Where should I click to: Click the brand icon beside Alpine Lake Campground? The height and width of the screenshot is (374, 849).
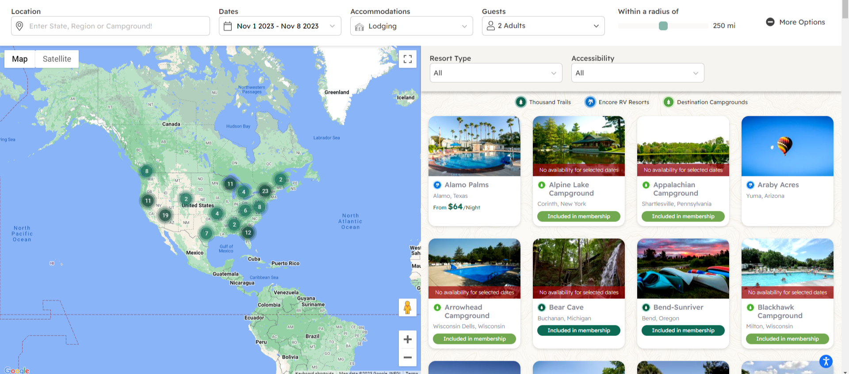542,185
